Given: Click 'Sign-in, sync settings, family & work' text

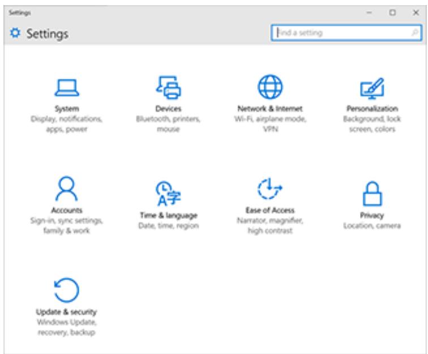Looking at the screenshot, I should tap(67, 226).
